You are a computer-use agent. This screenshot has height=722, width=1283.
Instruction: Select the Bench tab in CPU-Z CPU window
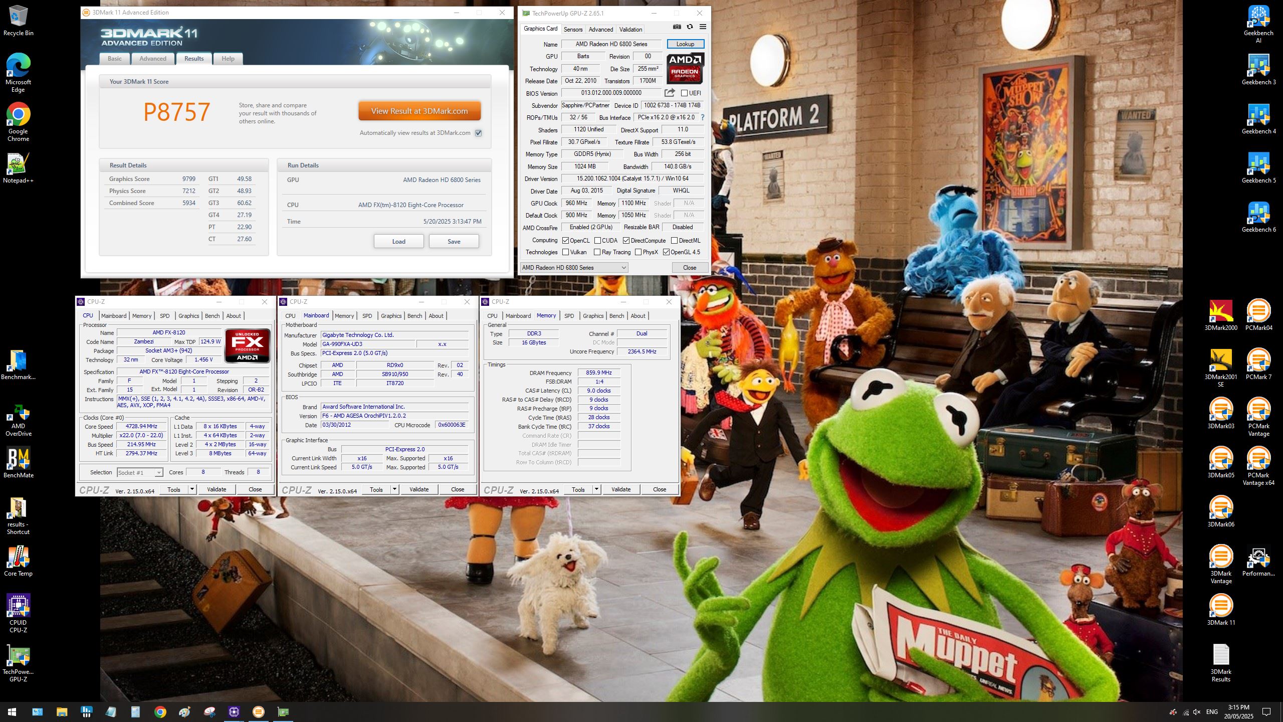coord(212,316)
